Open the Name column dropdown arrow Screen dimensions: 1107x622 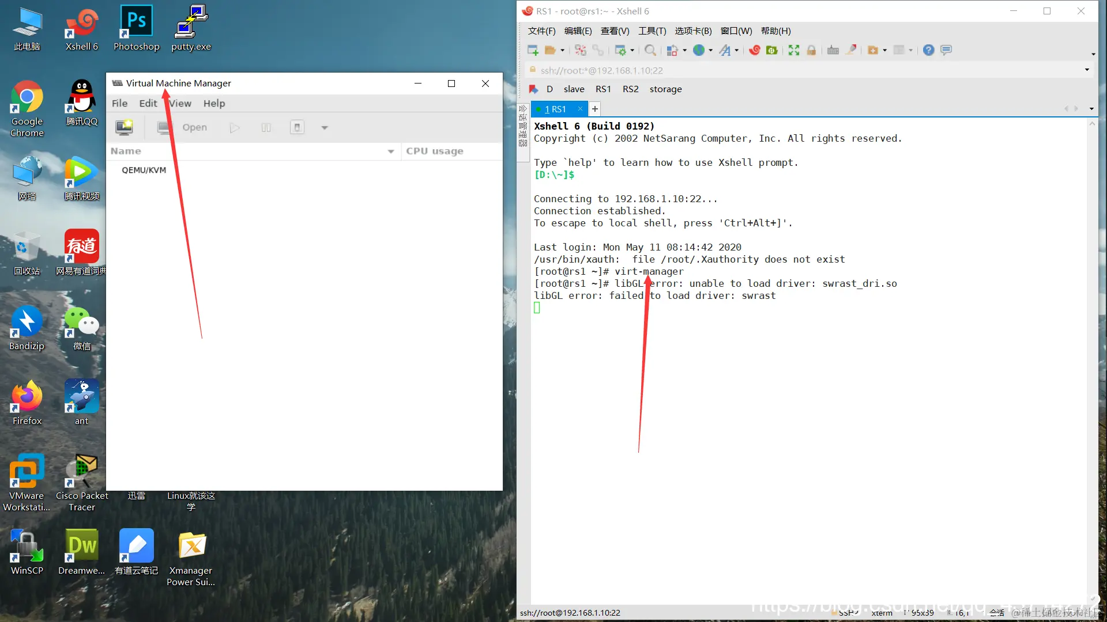[391, 151]
